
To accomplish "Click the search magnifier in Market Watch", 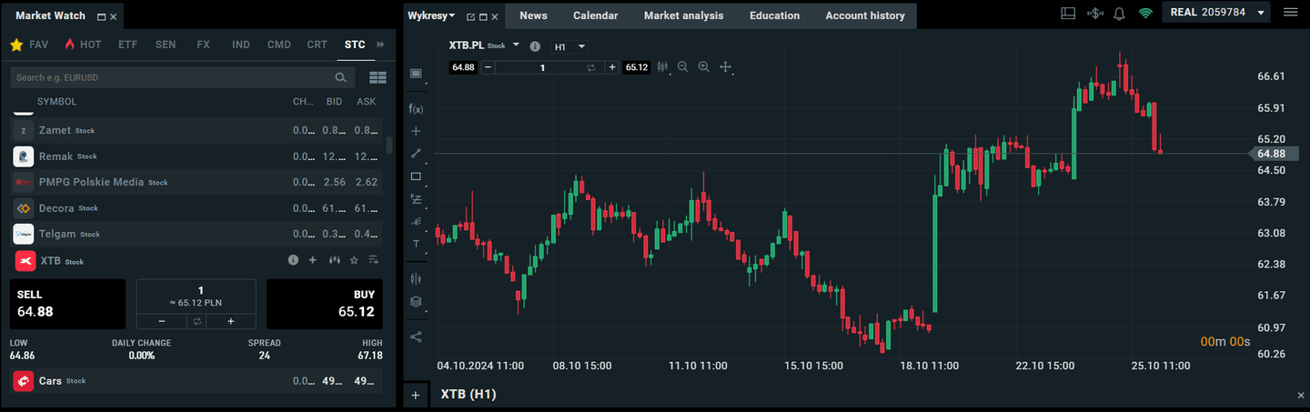I will 341,77.
